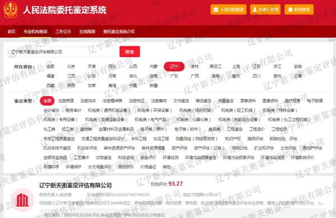This screenshot has height=218, width=336.
Task: Switch to 工作公示 nav tab
Action: pyautogui.click(x=63, y=32)
